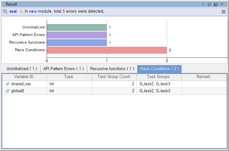
Task: Select the shared_var row name
Action: pyautogui.click(x=21, y=84)
